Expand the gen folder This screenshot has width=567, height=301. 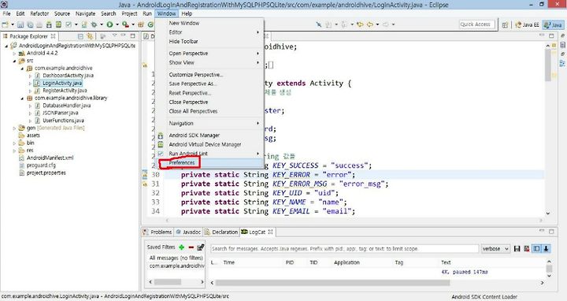(x=14, y=128)
